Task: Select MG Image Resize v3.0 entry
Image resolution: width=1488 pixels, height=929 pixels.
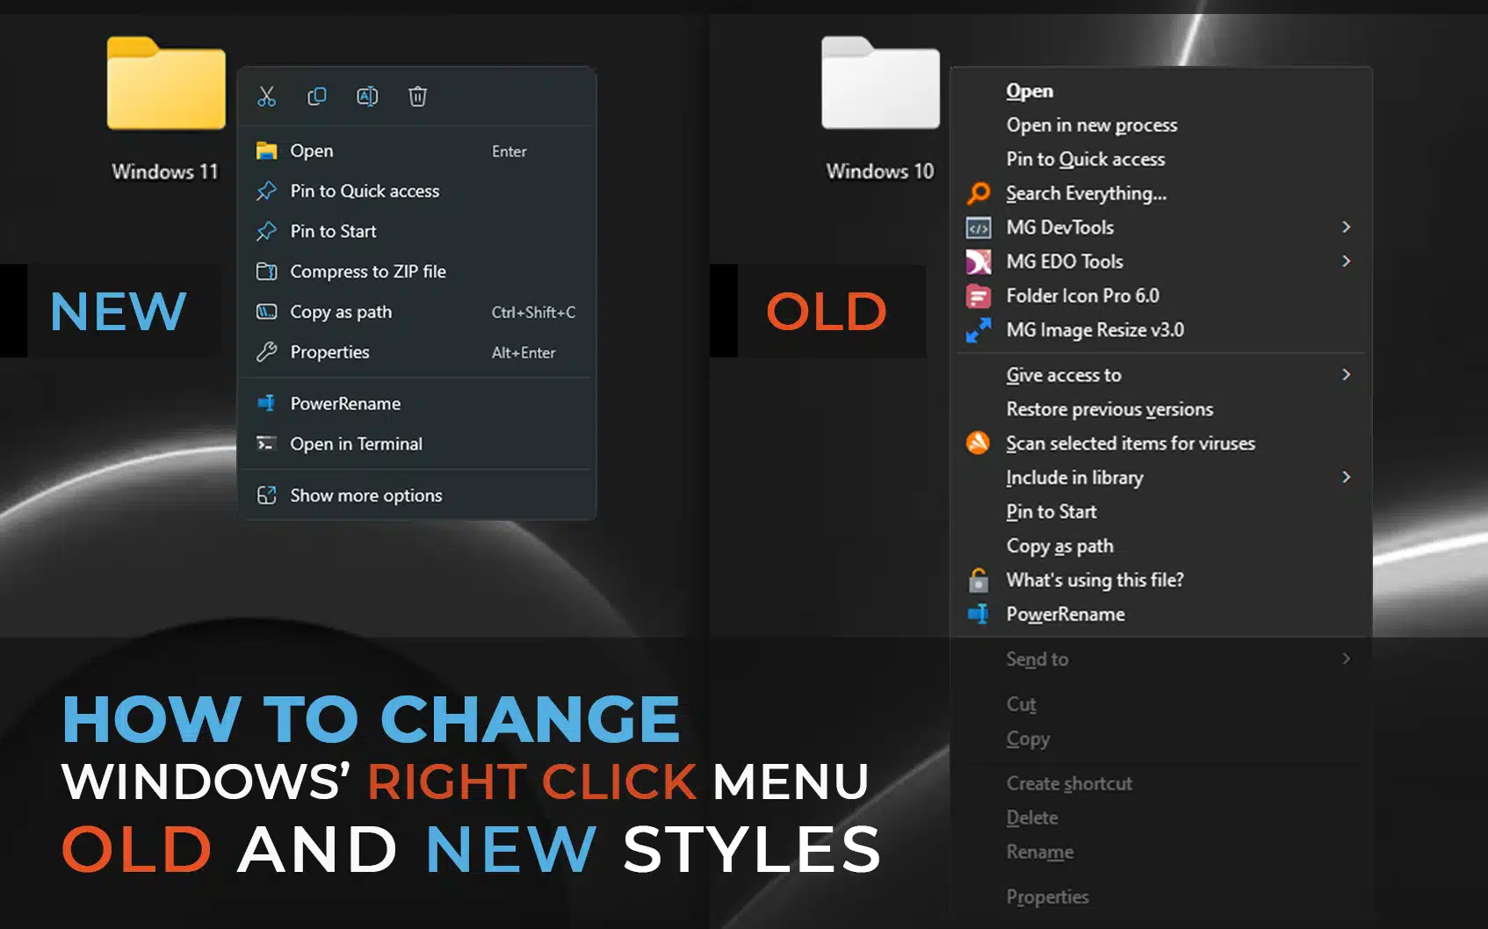Action: tap(1161, 330)
